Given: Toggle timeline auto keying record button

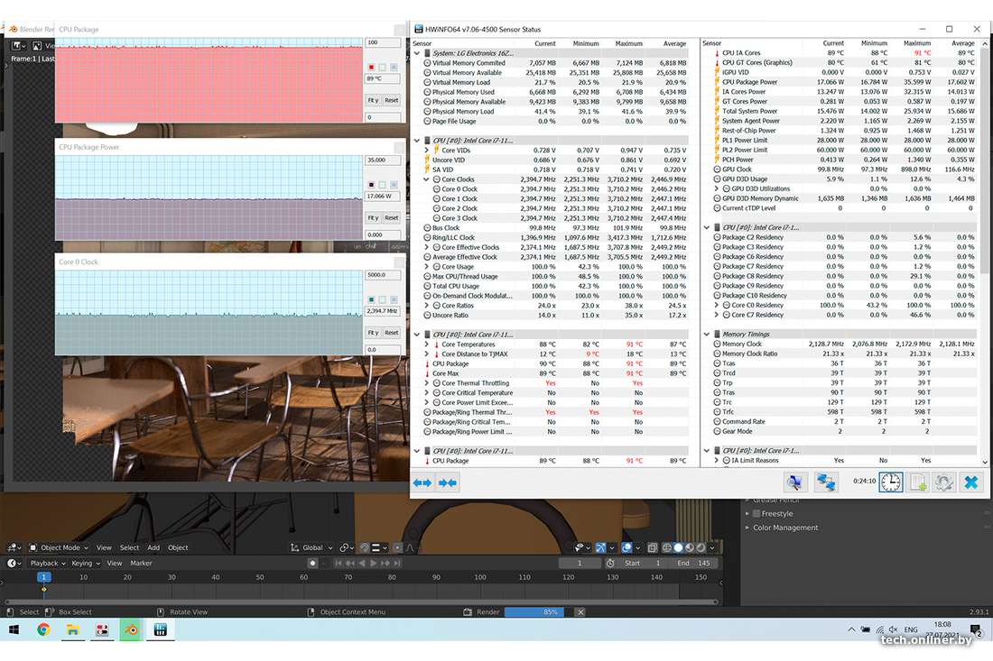Looking at the screenshot, I should [x=313, y=564].
